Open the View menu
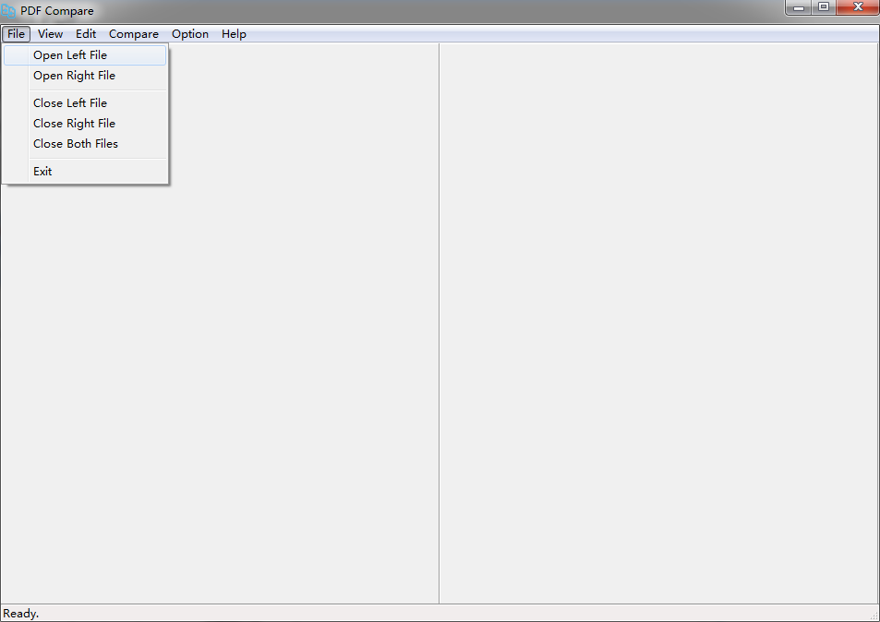880x622 pixels. (50, 33)
